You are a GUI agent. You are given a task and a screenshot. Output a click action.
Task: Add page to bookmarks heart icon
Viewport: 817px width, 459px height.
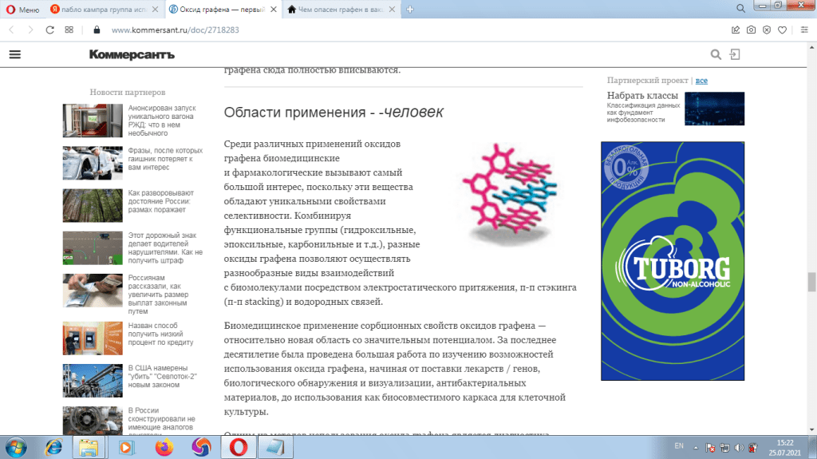(782, 30)
